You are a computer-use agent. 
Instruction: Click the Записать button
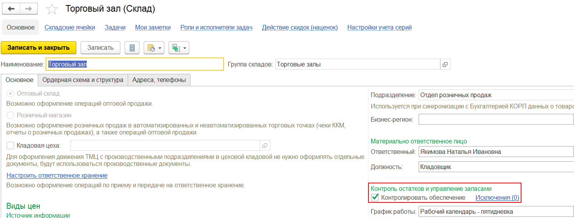tap(100, 48)
